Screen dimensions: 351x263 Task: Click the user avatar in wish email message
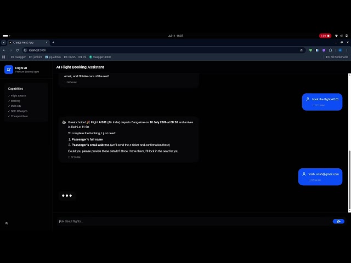(x=304, y=174)
